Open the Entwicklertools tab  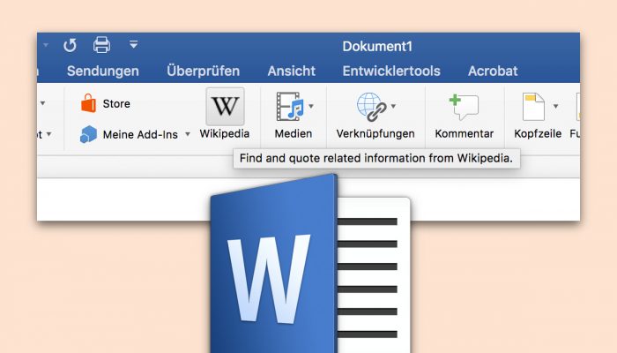pos(391,71)
